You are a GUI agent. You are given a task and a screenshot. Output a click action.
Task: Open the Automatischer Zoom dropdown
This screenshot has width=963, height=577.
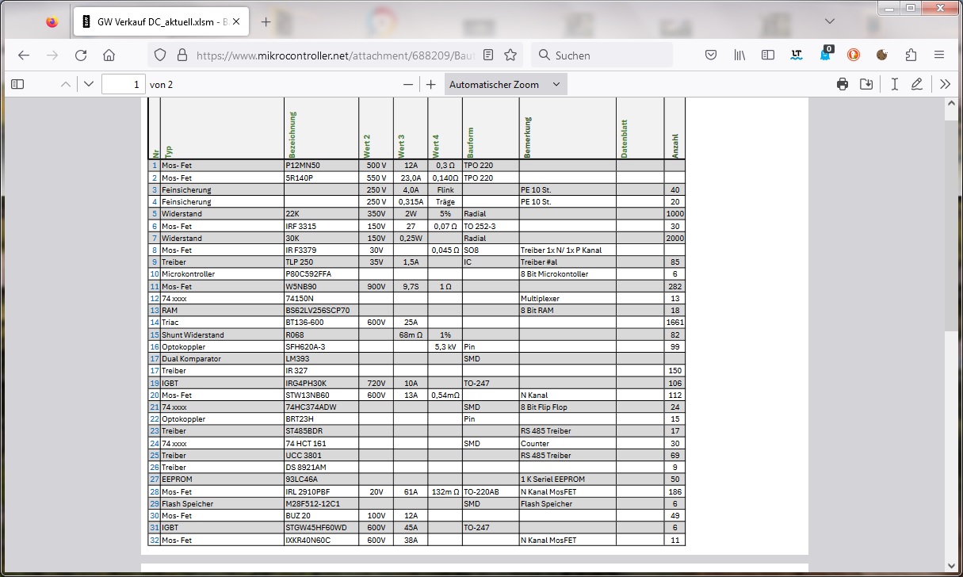(505, 84)
